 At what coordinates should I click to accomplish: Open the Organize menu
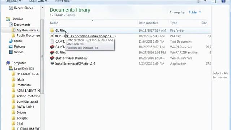tap(13, 1)
